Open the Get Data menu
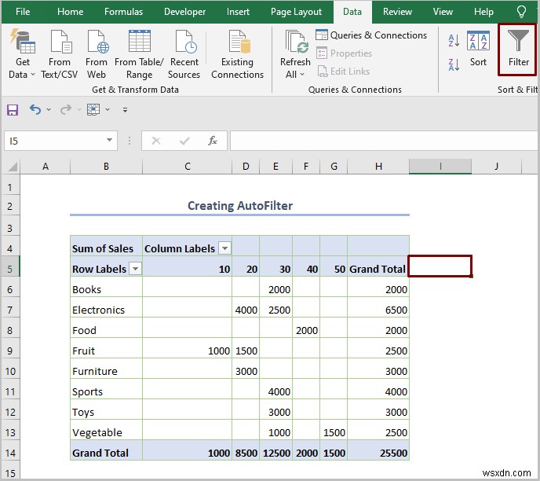This screenshot has width=540, height=481. coord(22,54)
